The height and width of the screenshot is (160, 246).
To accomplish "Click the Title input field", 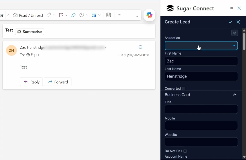I will pyautogui.click(x=201, y=109).
